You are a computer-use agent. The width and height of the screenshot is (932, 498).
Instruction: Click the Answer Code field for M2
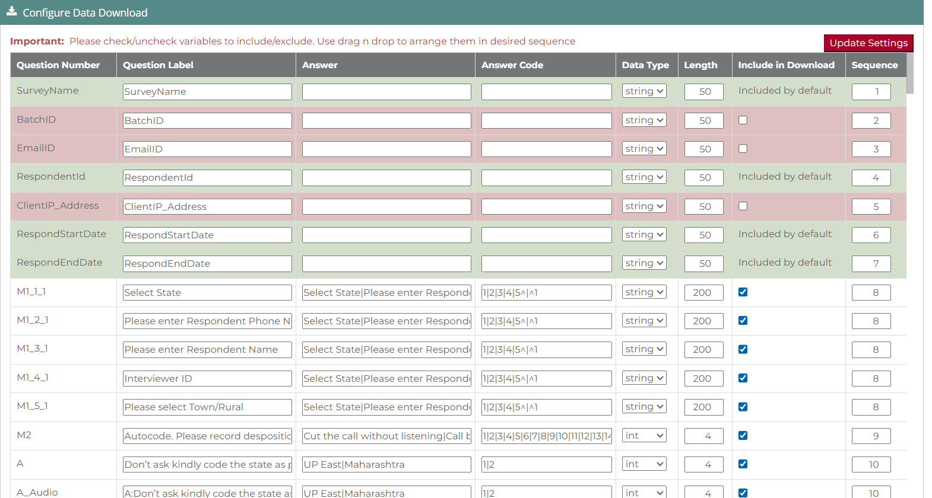tap(546, 436)
